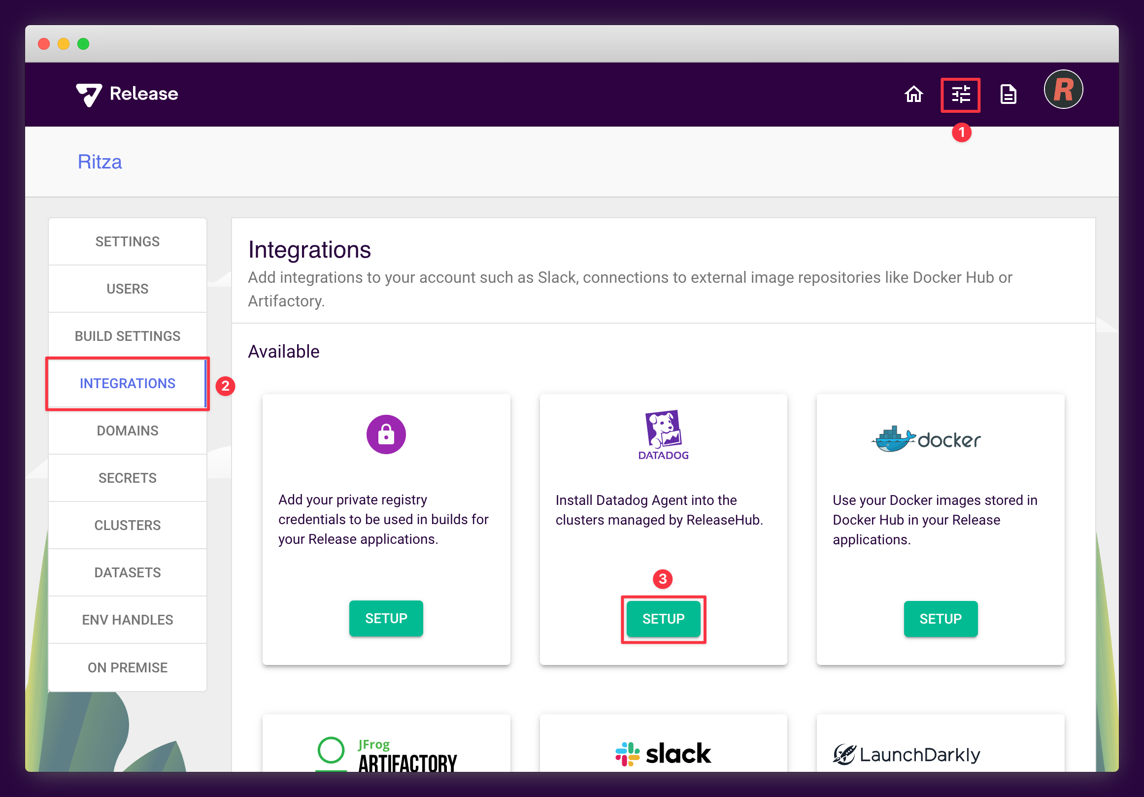This screenshot has width=1144, height=797.
Task: Click the LaunchDarkly logo card
Action: (x=907, y=754)
